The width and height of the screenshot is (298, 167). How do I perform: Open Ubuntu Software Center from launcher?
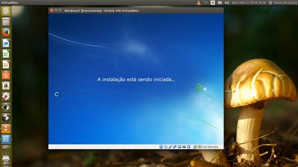tap(6, 75)
